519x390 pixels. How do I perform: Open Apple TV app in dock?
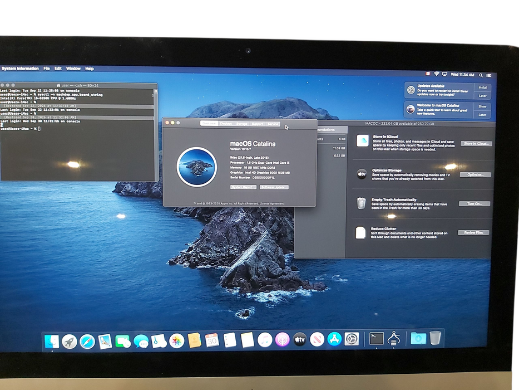pos(299,340)
